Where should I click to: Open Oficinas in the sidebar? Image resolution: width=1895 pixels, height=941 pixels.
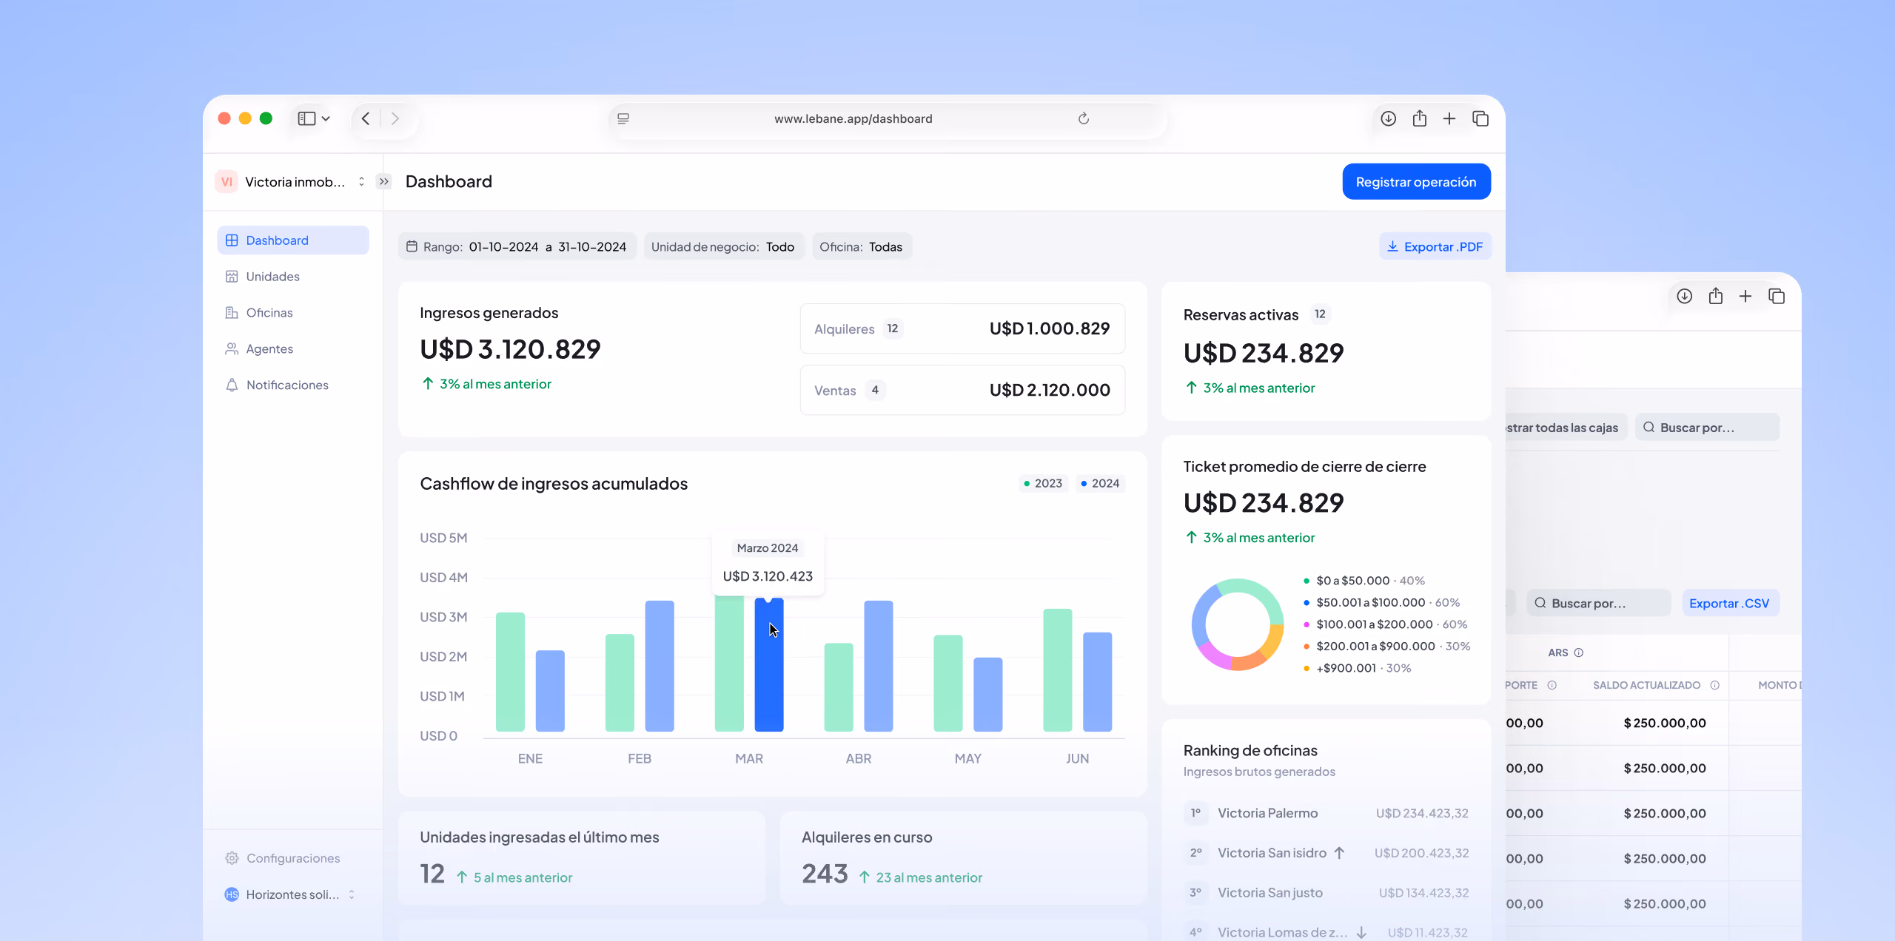tap(293, 313)
